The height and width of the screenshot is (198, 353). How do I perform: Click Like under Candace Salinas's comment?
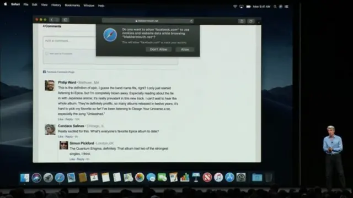(x=60, y=136)
